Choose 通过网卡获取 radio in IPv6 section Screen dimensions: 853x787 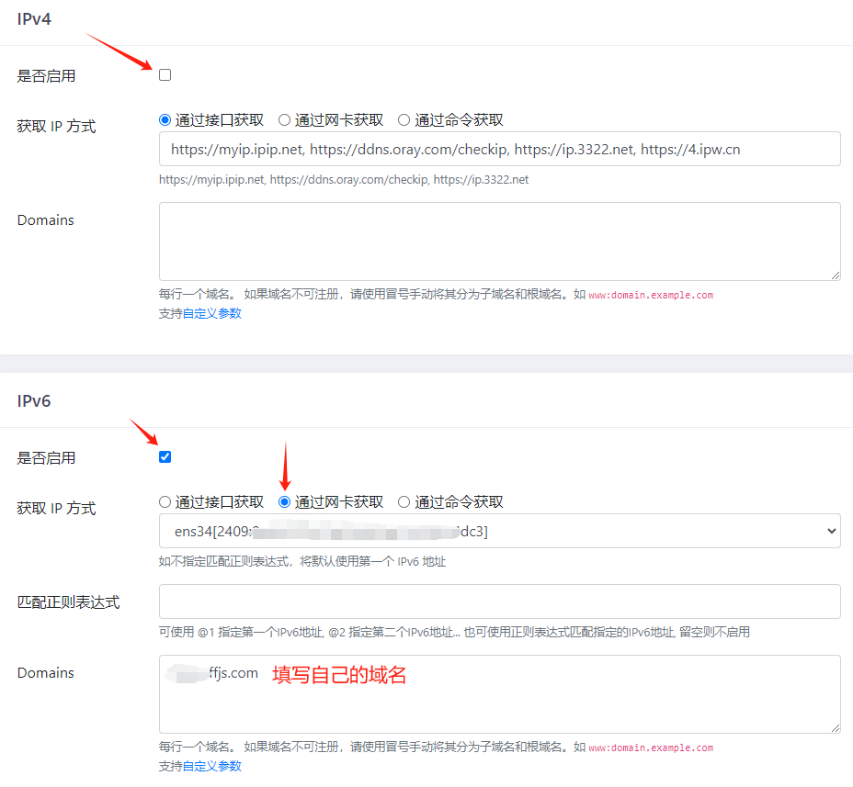point(285,502)
